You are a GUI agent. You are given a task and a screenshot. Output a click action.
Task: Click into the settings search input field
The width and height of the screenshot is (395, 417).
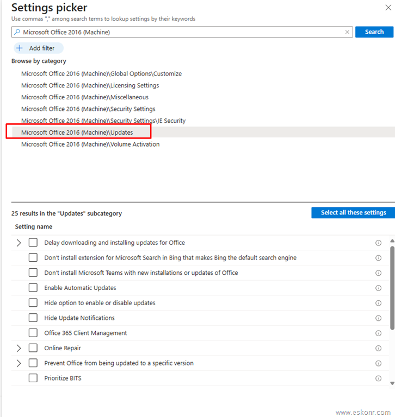tap(180, 33)
